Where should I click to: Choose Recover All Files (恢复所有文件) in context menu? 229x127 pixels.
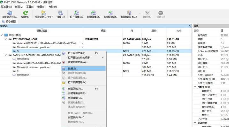(83, 62)
